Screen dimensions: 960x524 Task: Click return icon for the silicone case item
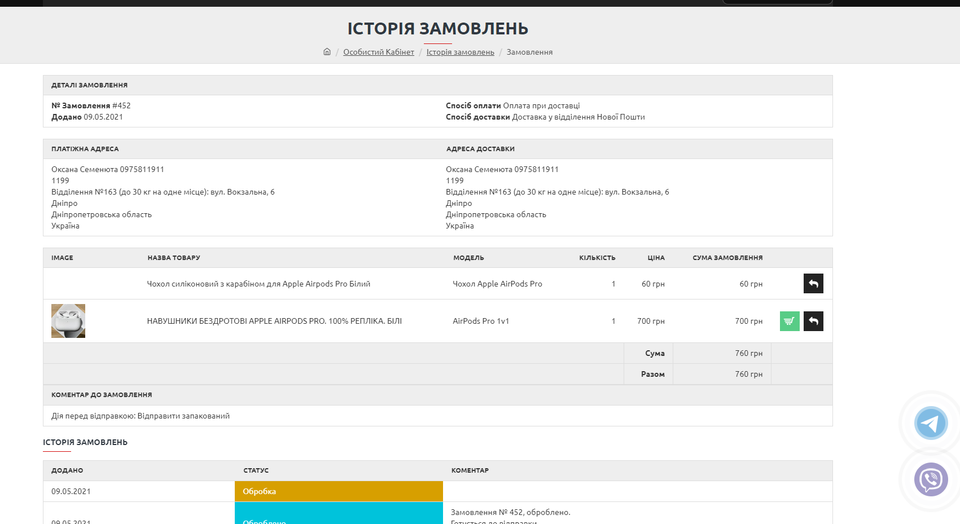point(813,284)
